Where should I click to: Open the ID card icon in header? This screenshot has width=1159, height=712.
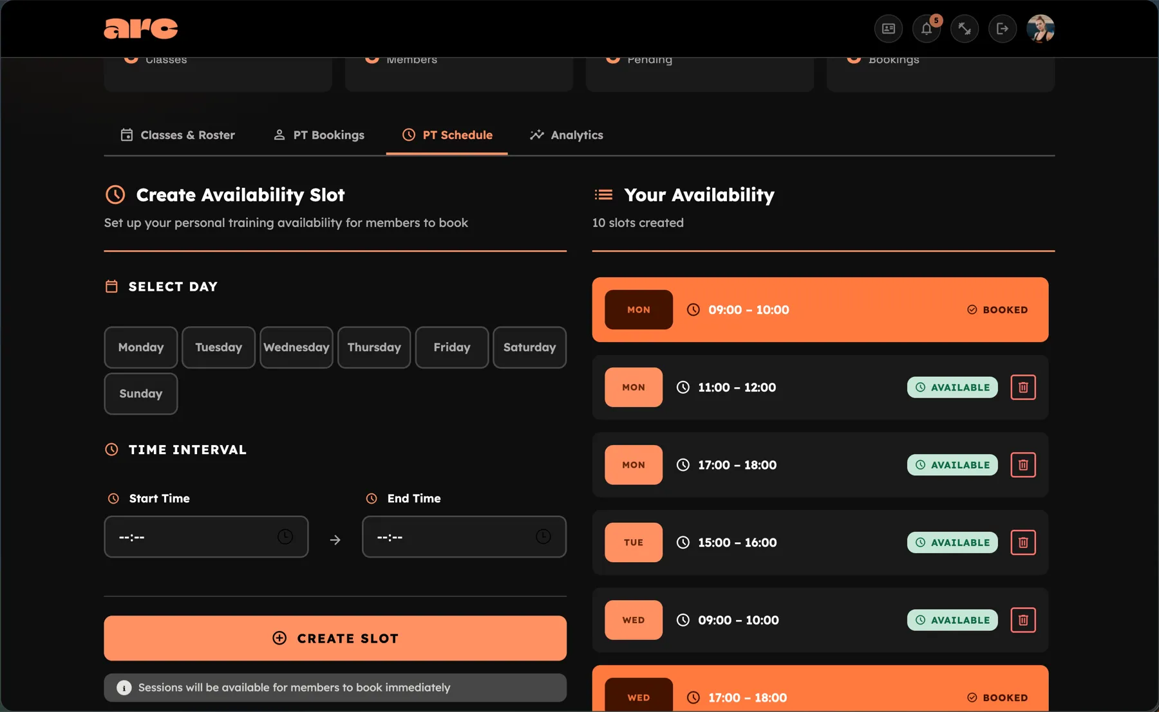(888, 28)
